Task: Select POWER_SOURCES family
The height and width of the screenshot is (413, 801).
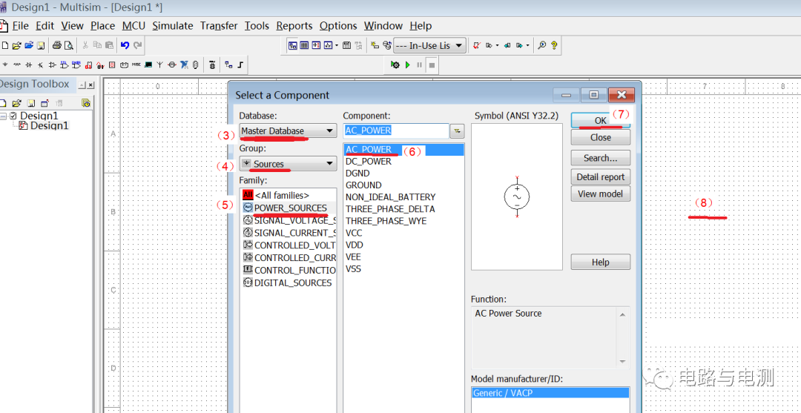Action: click(289, 208)
